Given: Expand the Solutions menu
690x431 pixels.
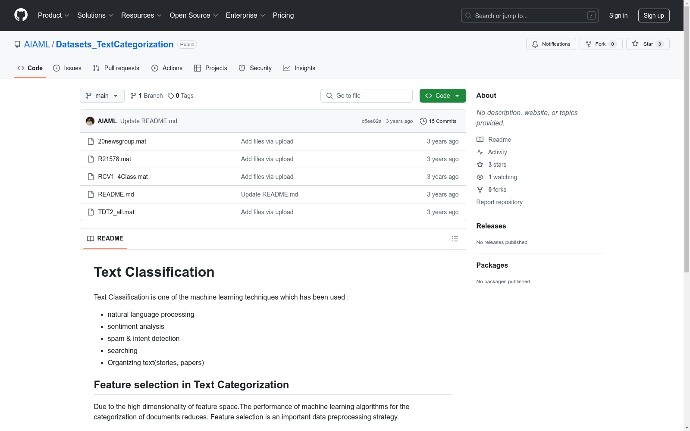Looking at the screenshot, I should pyautogui.click(x=95, y=15).
